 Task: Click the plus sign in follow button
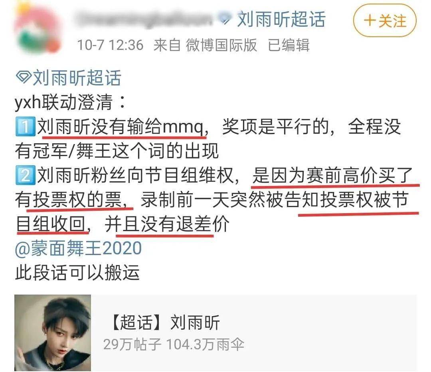[x=370, y=21]
